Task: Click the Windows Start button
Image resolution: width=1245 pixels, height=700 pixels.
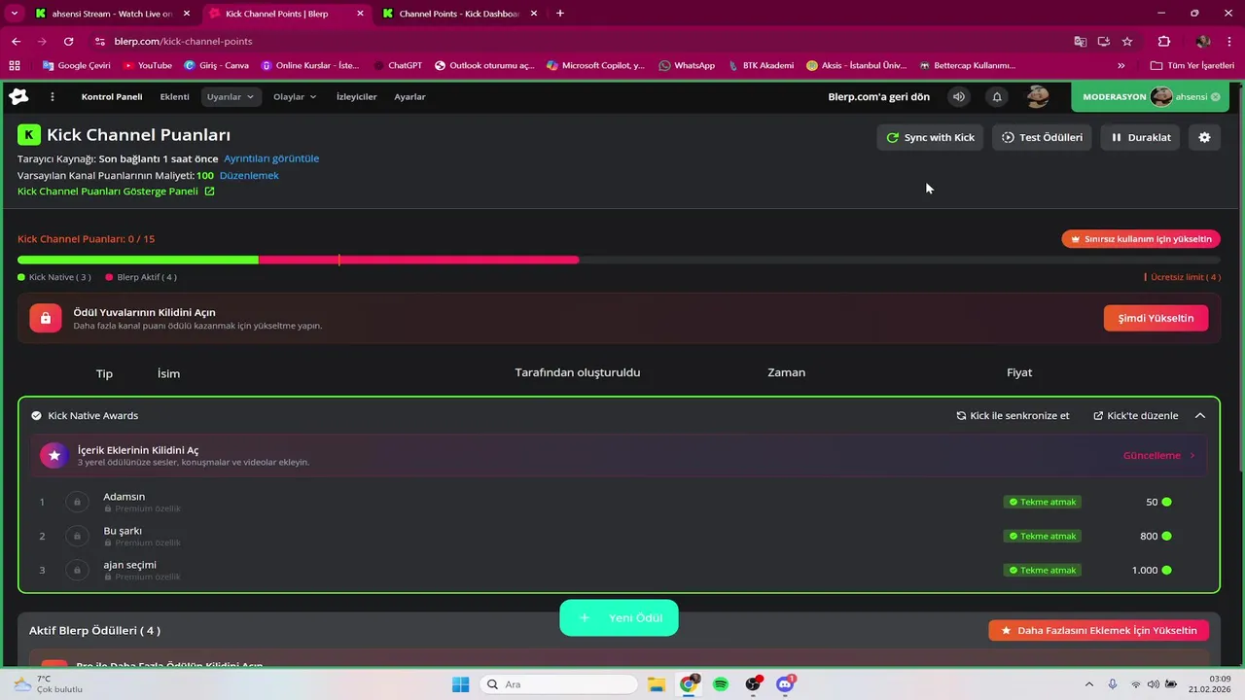Action: (x=461, y=684)
